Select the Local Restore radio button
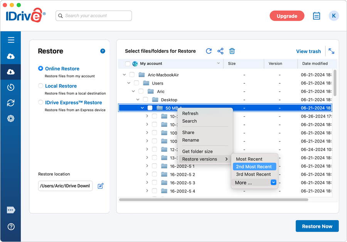The image size is (347, 242). [x=40, y=86]
